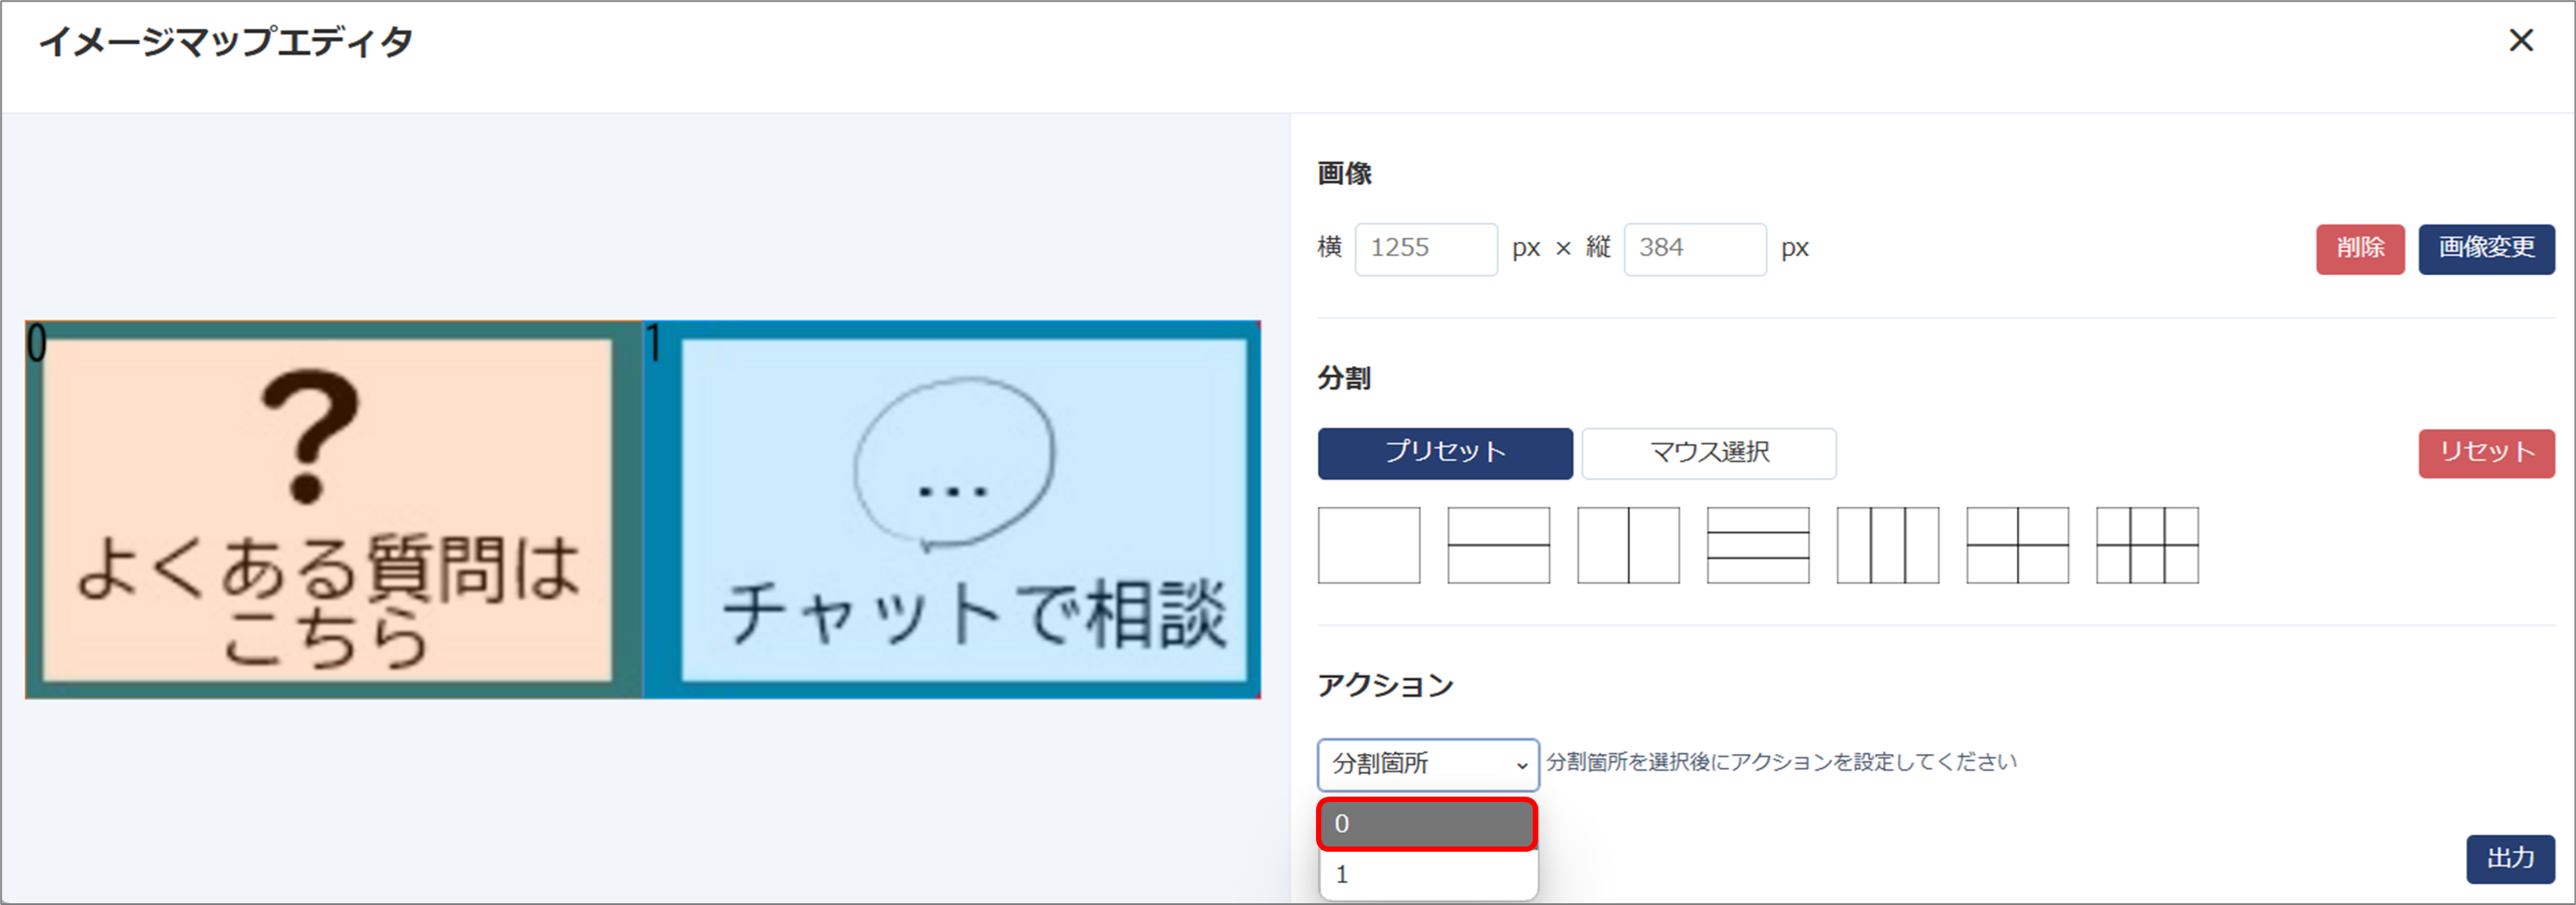Switch to the マウス選択 tab
This screenshot has height=905, width=2576.
1709,453
